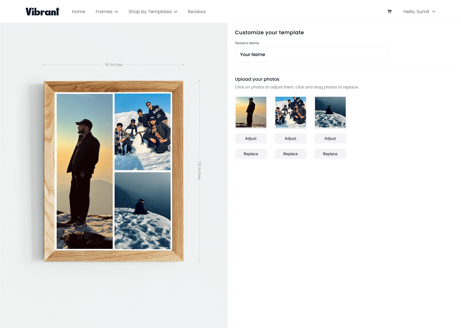Go to the Home page
461x328 pixels.
78,12
